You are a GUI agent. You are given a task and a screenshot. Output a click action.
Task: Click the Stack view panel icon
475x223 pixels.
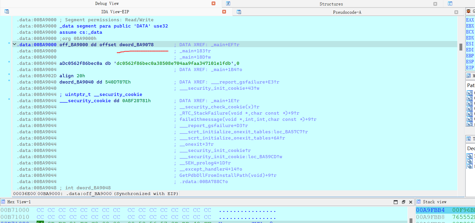pyautogui.click(x=419, y=202)
